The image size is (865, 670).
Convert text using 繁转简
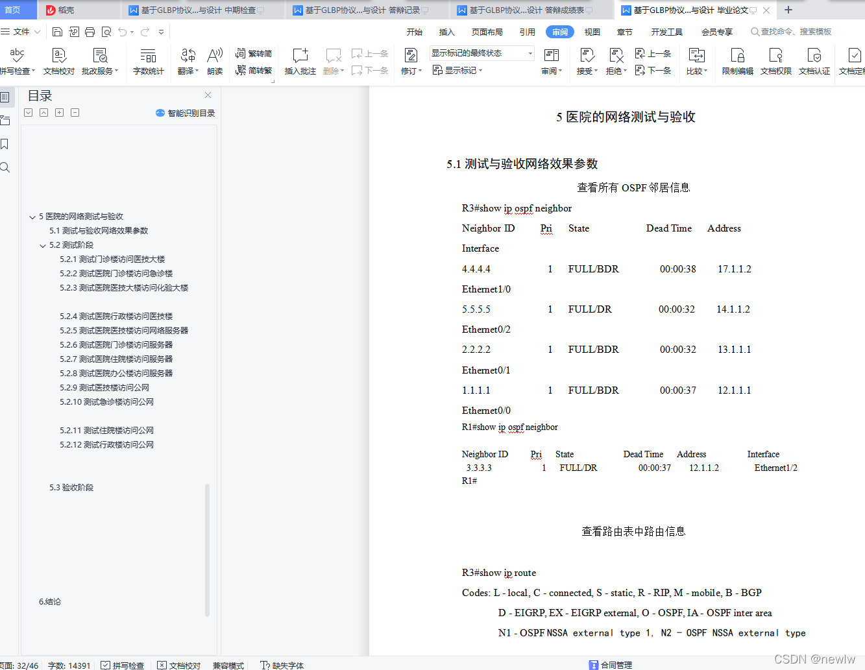254,54
